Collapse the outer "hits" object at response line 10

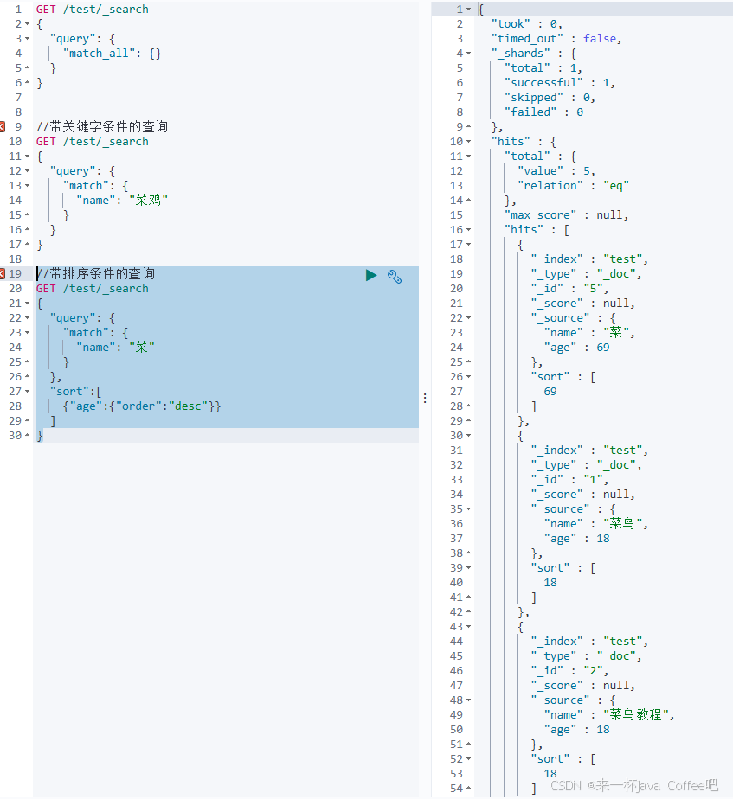(x=469, y=142)
